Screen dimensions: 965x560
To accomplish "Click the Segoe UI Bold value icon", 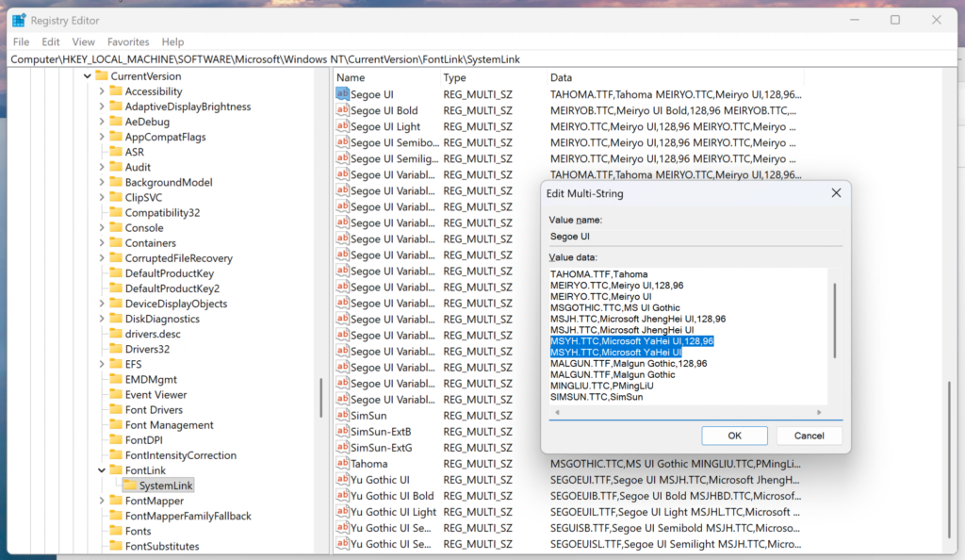I will point(343,110).
